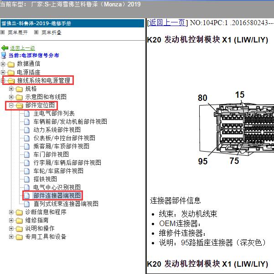Click folder icon of 规格

19,89
